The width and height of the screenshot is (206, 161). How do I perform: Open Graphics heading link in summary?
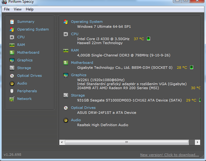79,75
